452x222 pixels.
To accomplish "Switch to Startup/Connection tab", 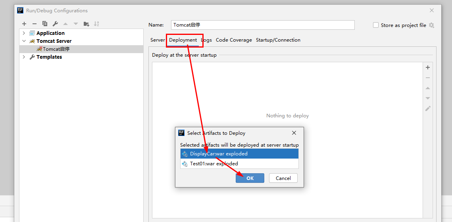I will (x=278, y=40).
